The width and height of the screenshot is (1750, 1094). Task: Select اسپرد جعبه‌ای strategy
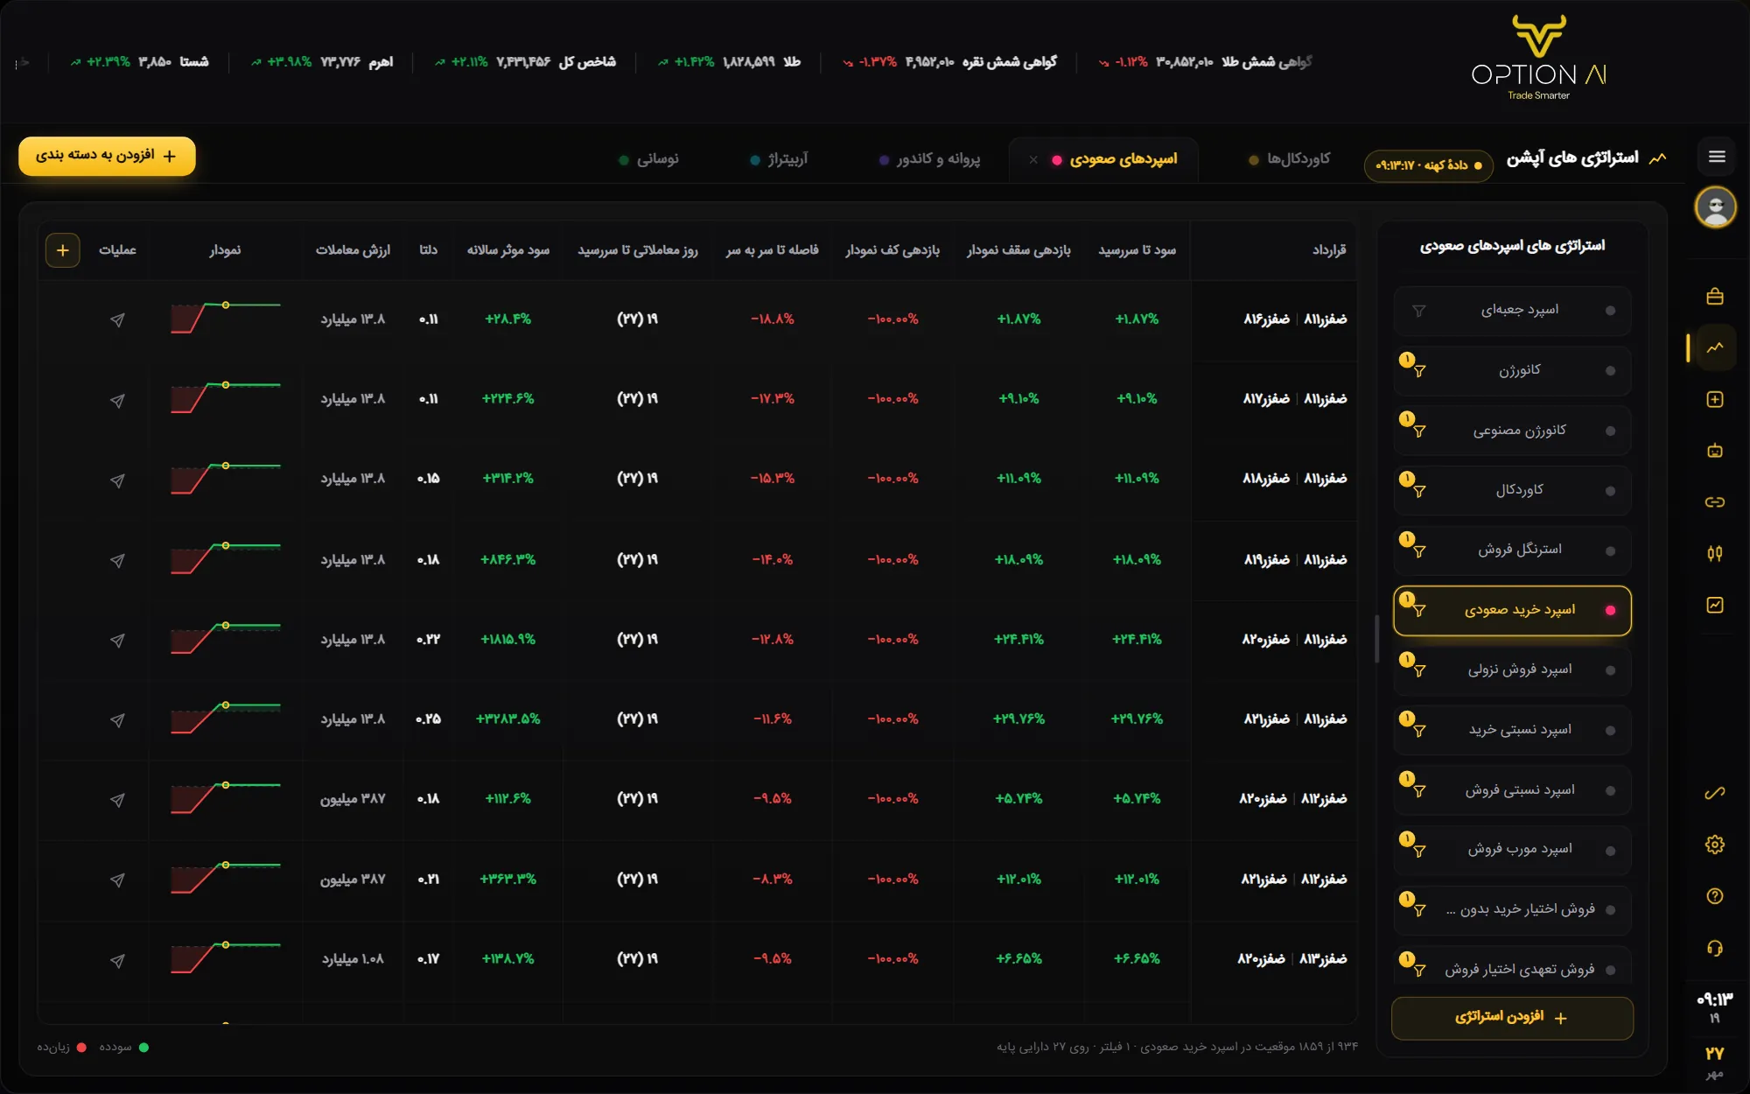(1512, 311)
